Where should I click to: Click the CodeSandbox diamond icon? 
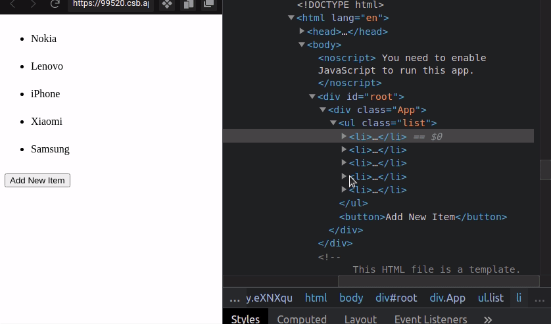[167, 4]
